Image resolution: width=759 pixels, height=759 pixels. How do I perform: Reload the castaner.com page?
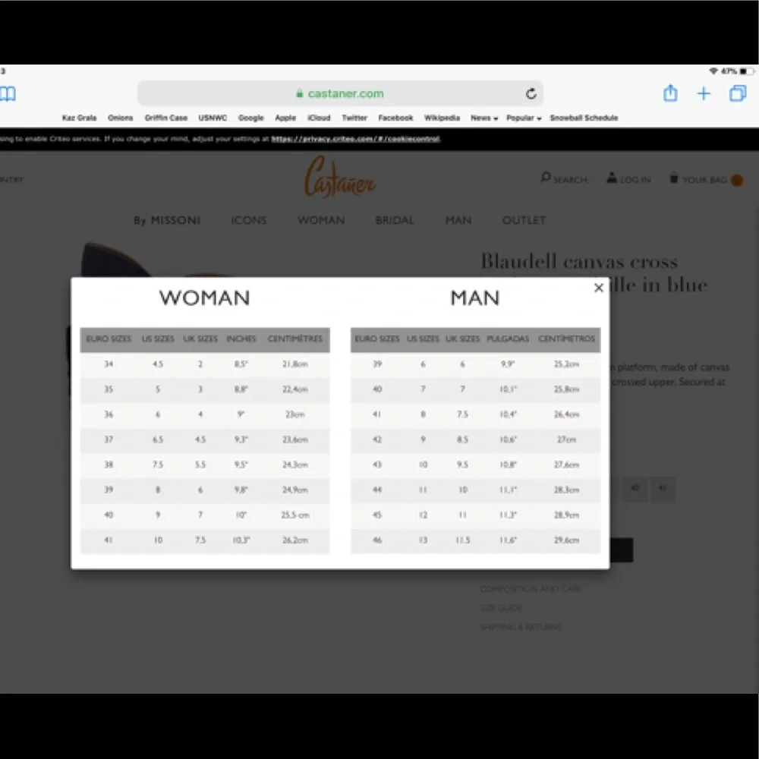pyautogui.click(x=531, y=93)
